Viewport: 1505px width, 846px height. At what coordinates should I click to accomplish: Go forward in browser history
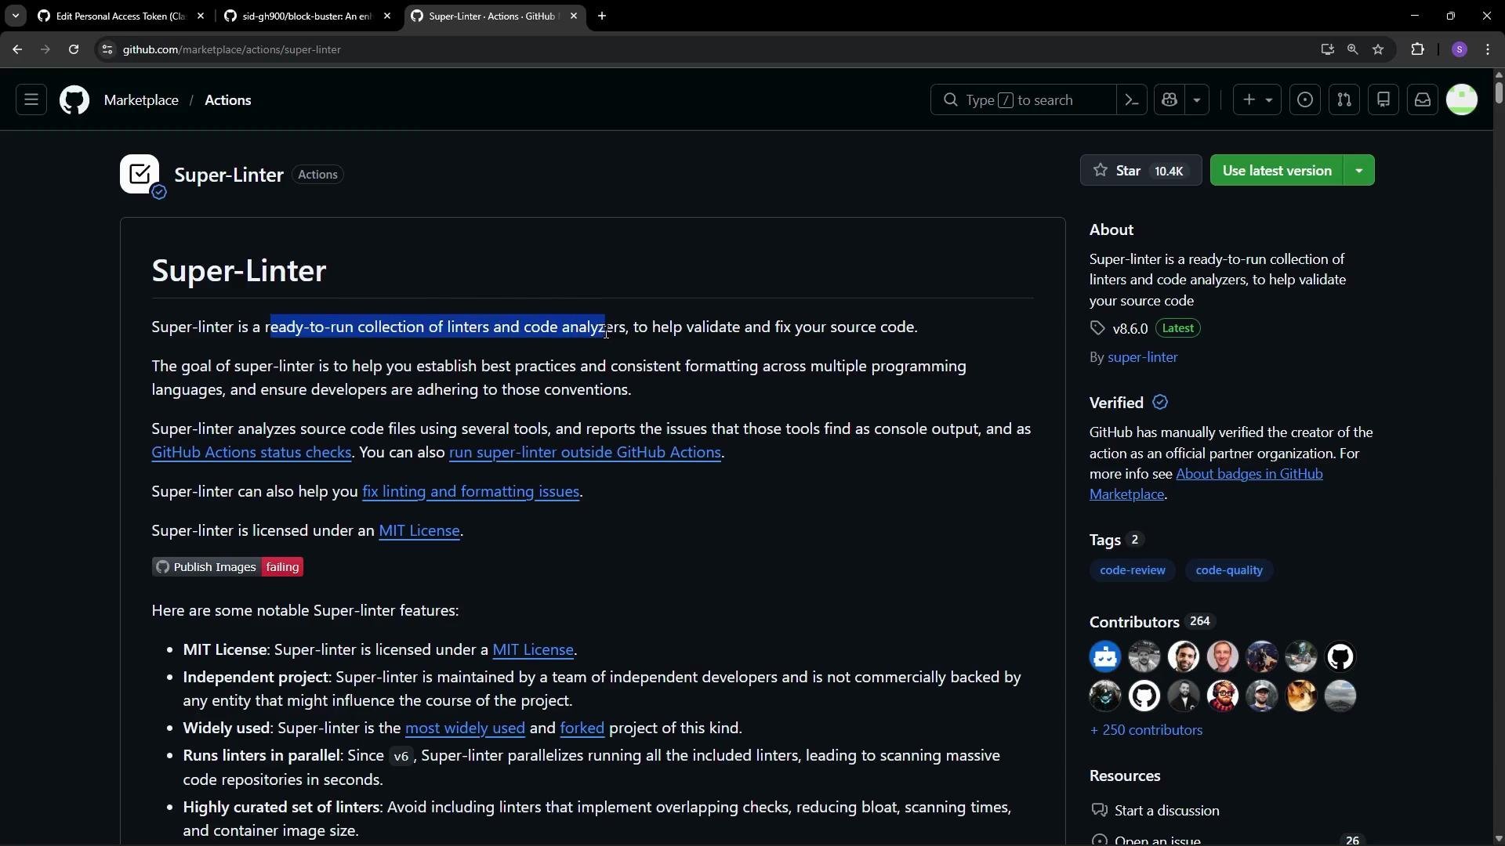(x=45, y=49)
